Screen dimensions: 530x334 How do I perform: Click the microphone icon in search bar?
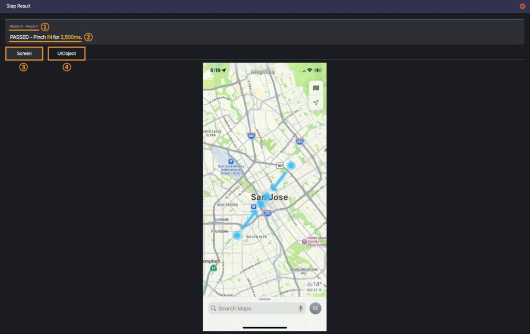[x=300, y=308]
